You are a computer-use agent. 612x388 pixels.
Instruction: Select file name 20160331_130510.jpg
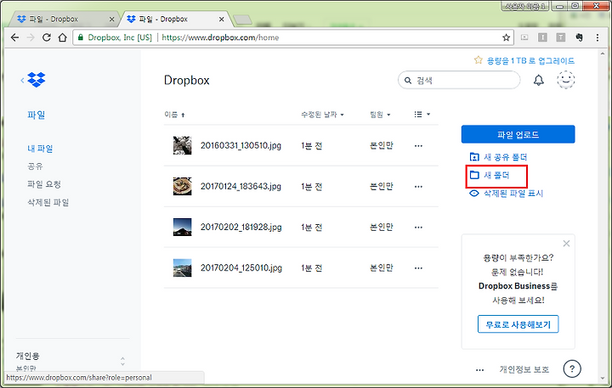pos(241,145)
